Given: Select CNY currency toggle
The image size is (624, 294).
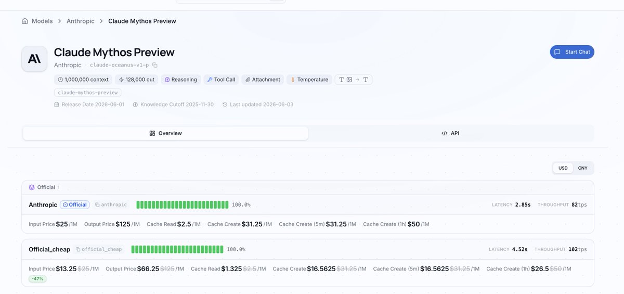Looking at the screenshot, I should click(582, 168).
